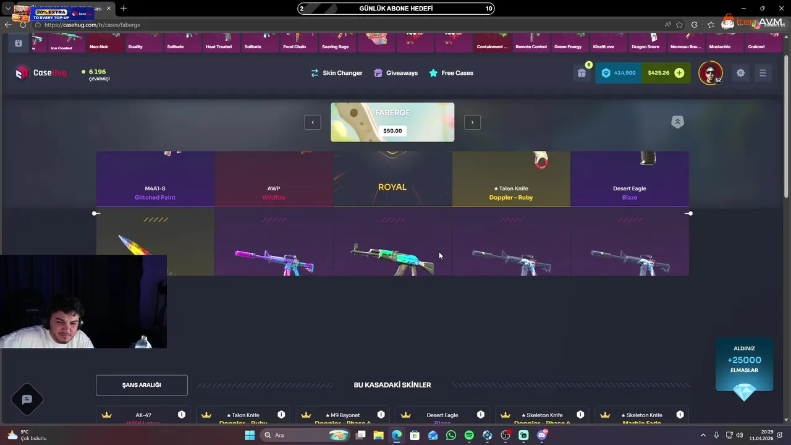
Task: Open settings gear in site header
Action: click(740, 73)
